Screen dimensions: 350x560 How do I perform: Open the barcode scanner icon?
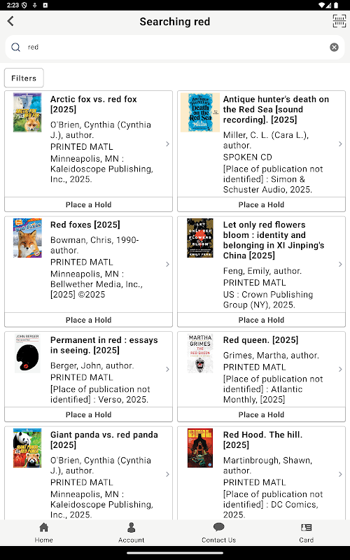(339, 21)
